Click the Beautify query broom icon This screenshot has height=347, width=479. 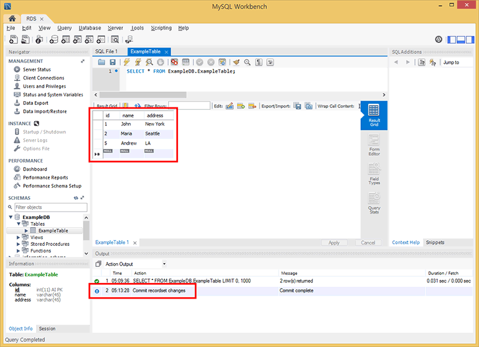tap(236, 63)
